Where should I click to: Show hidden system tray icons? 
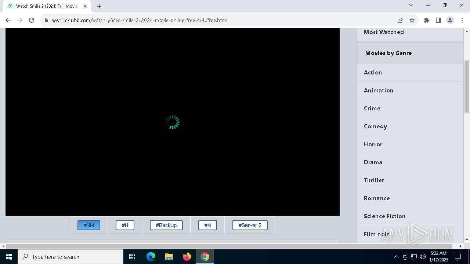click(x=396, y=257)
